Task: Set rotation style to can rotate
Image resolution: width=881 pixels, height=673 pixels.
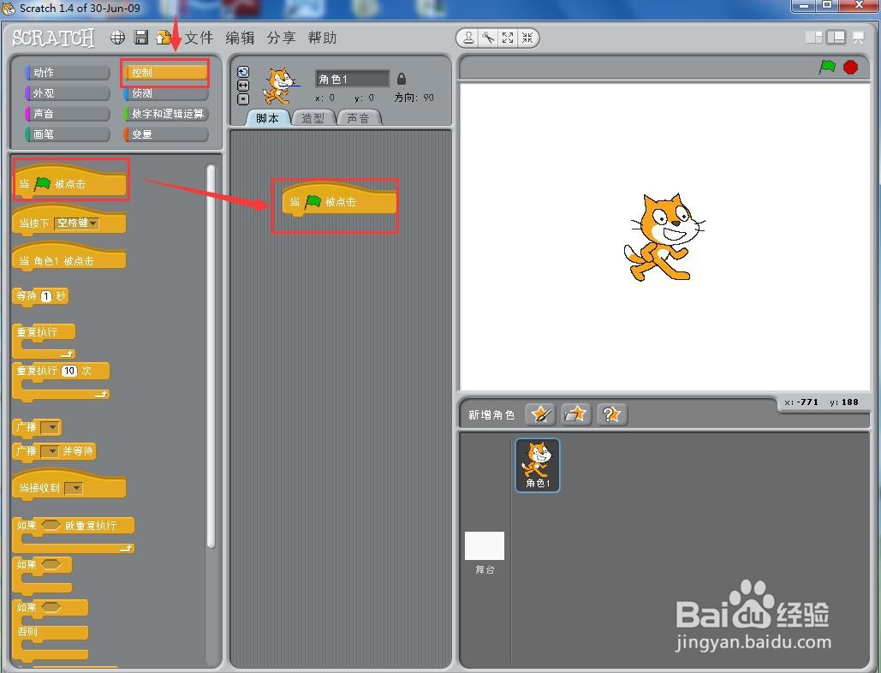Action: tap(243, 72)
